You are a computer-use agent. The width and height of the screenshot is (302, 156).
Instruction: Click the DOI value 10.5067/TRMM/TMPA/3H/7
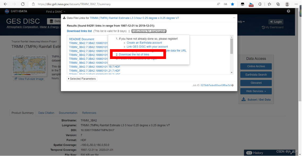click(97, 130)
